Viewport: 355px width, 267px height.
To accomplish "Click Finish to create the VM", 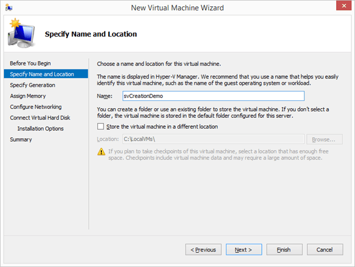I will coord(284,249).
